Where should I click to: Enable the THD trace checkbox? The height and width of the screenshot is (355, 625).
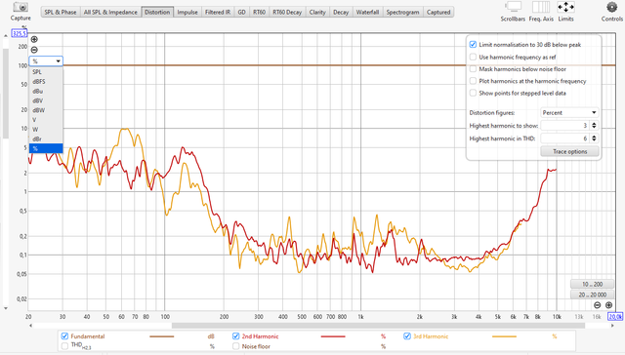(x=64, y=346)
